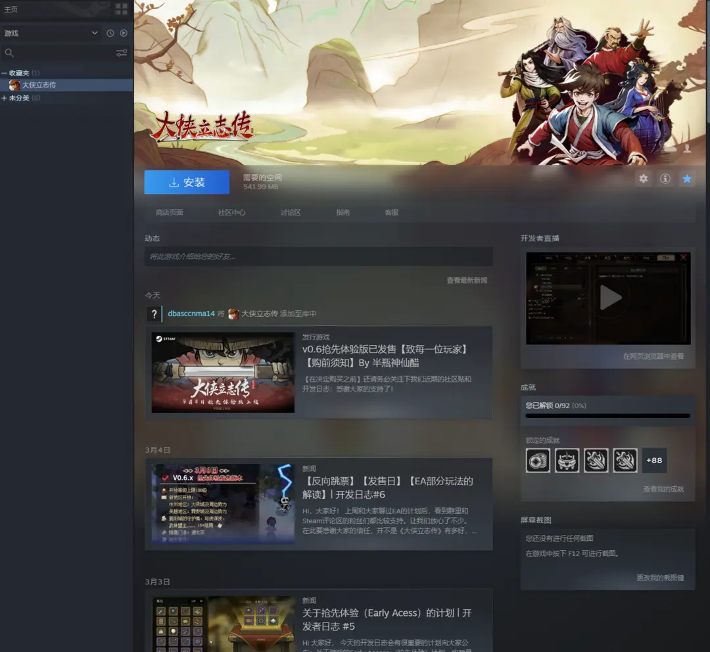Screen dimensions: 710x652
Task: Click the 开发者直播 section heading
Action: click(540, 238)
